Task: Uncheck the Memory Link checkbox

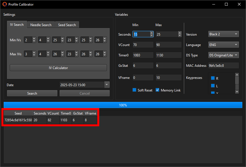Action: (x=157, y=90)
